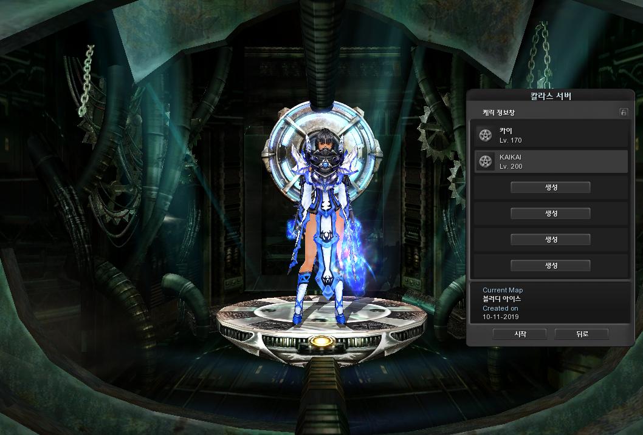Screen dimensions: 643x435
Task: Click the 칼라스 서버 panel title bar
Action: 550,96
